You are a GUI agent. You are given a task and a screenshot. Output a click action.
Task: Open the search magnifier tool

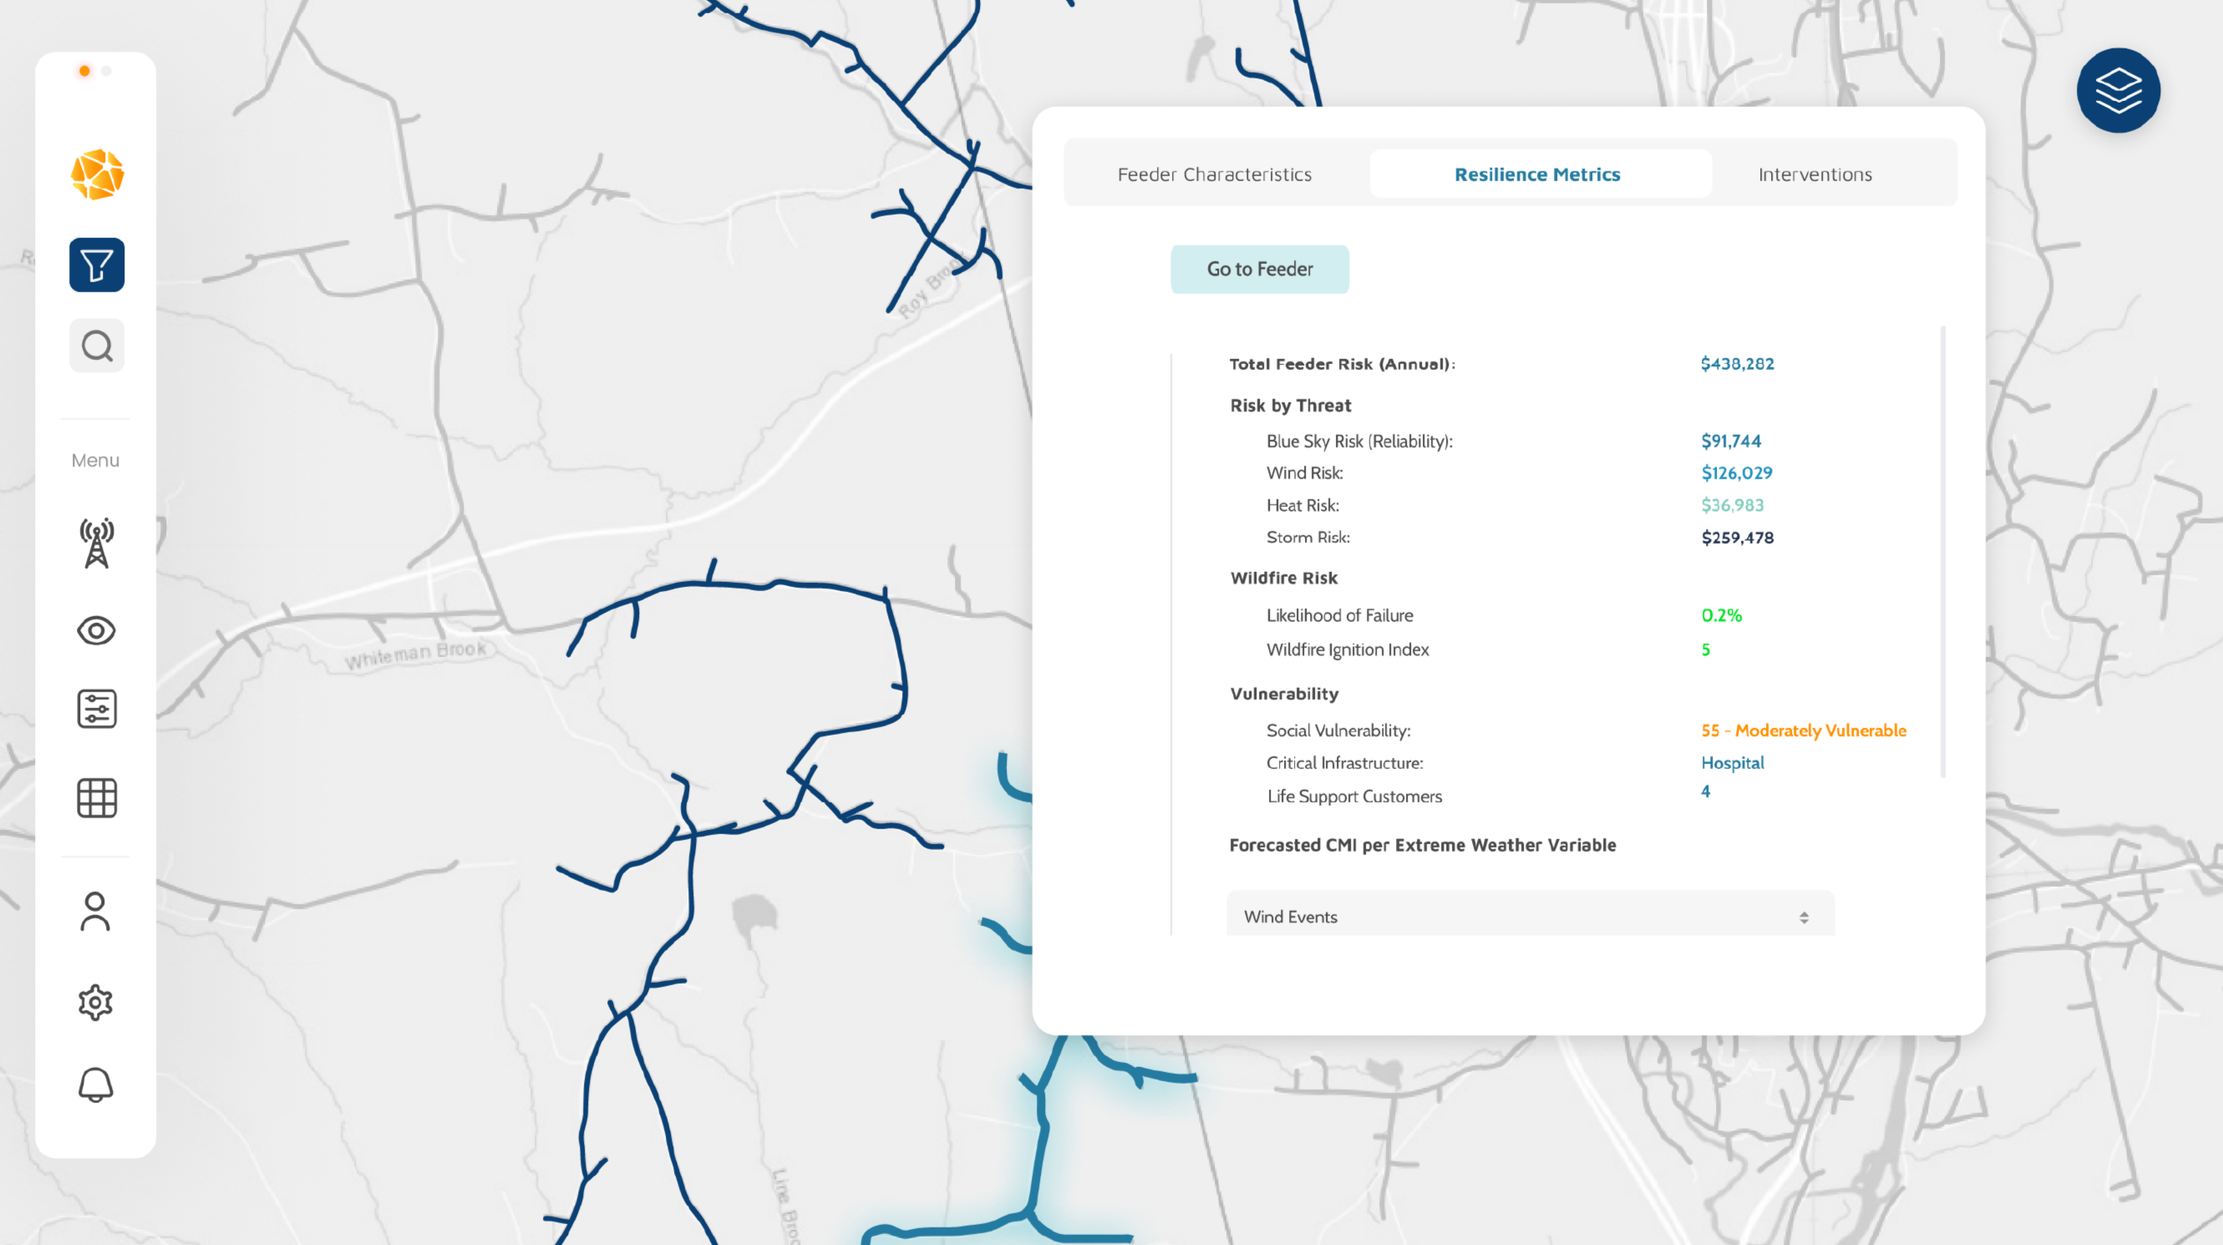[x=97, y=346]
